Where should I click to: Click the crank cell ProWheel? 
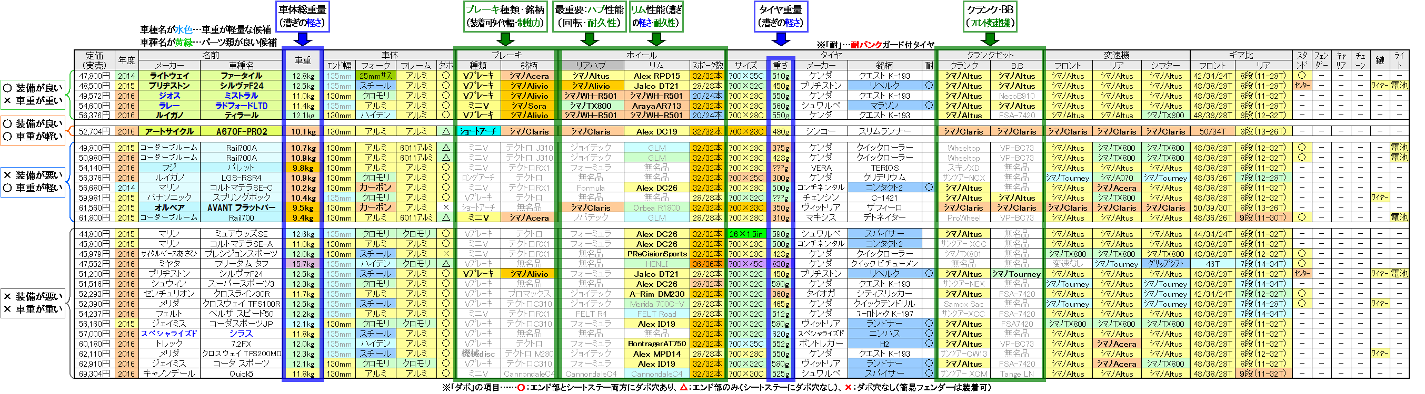tap(963, 217)
